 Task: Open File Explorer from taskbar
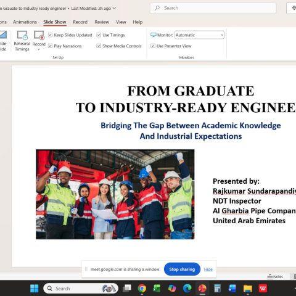(247, 289)
